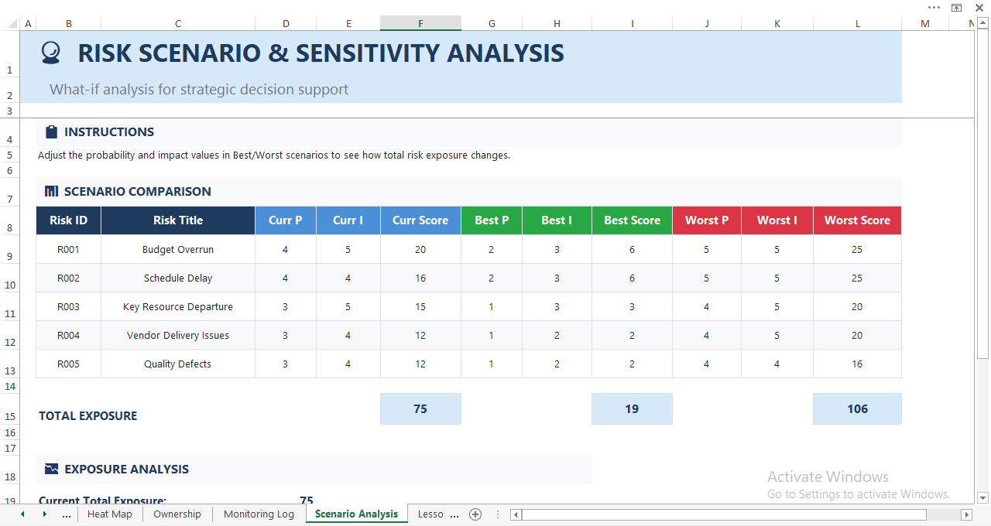The width and height of the screenshot is (991, 526).
Task: Open the Monitoring Log sheet tab
Action: pos(259,514)
